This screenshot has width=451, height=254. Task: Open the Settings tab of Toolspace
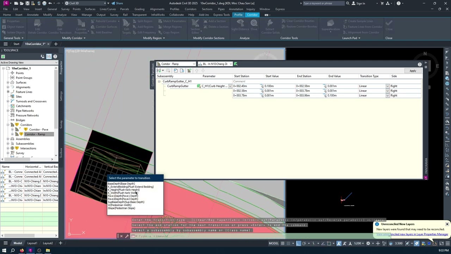coord(61,96)
